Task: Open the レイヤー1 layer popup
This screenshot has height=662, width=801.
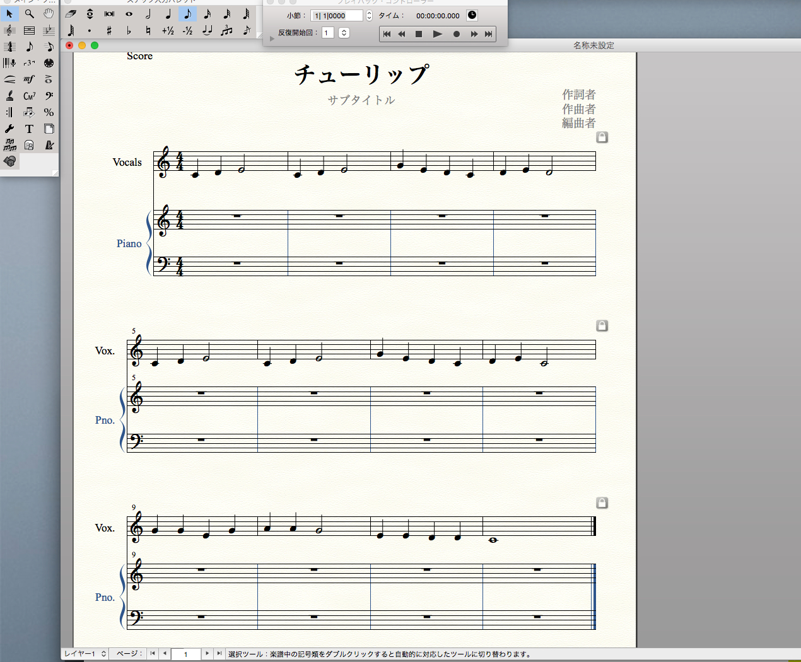Action: [85, 654]
